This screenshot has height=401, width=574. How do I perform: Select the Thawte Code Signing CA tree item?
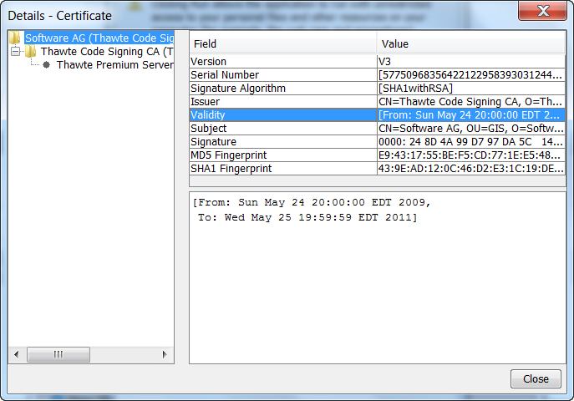pyautogui.click(x=106, y=52)
